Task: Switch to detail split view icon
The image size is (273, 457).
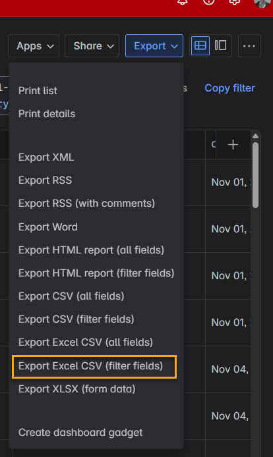Action: click(220, 45)
